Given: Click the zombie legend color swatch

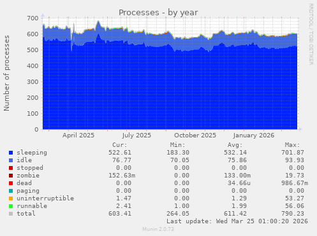Looking at the screenshot, I should click(11, 176).
